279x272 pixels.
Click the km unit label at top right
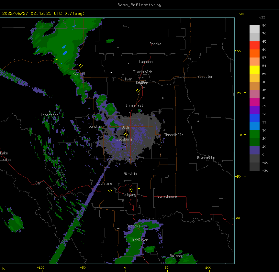click(241, 14)
